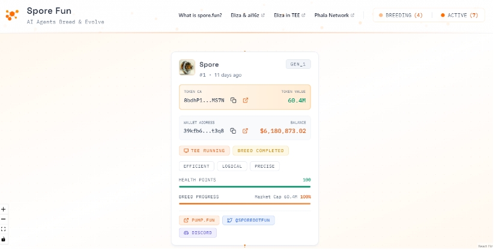This screenshot has height=251, width=496.
Task: Click the EFFICIENT trait tag
Action: [196, 166]
